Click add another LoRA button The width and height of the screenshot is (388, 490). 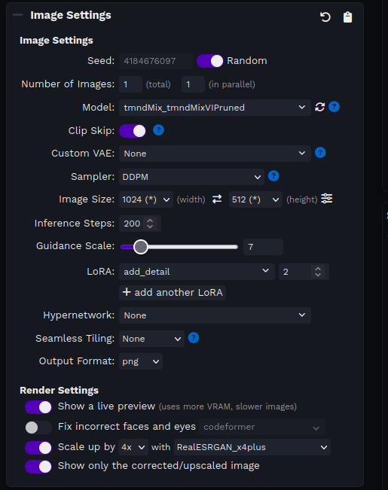click(x=173, y=293)
